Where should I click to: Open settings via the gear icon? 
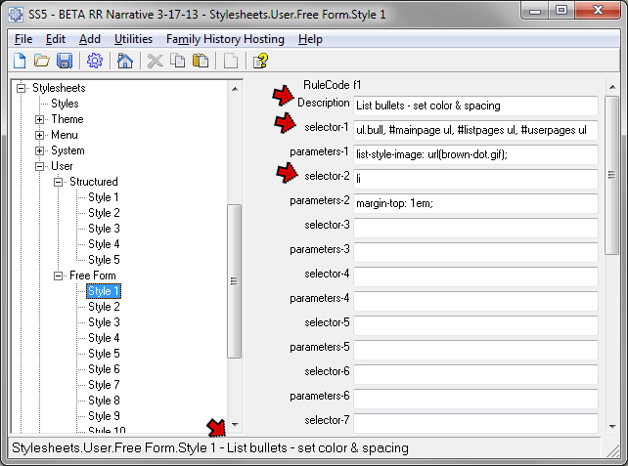pyautogui.click(x=95, y=62)
